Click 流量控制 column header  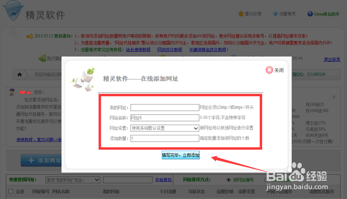pyautogui.click(x=225, y=191)
